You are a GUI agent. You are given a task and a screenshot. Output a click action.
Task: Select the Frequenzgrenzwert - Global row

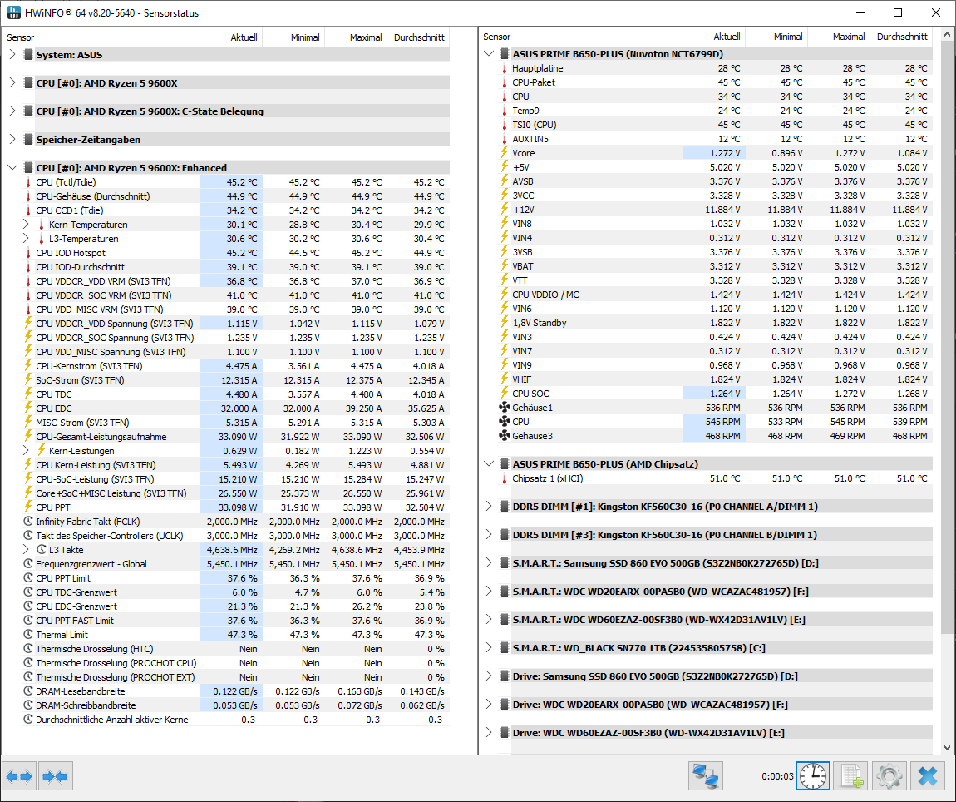pyautogui.click(x=234, y=564)
